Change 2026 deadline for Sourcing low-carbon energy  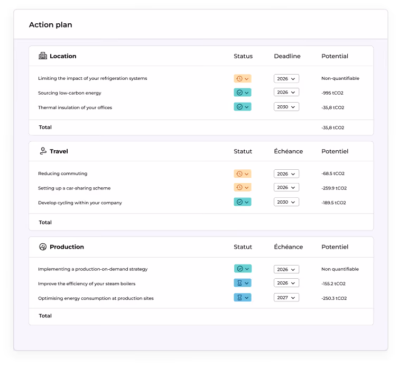tap(286, 92)
